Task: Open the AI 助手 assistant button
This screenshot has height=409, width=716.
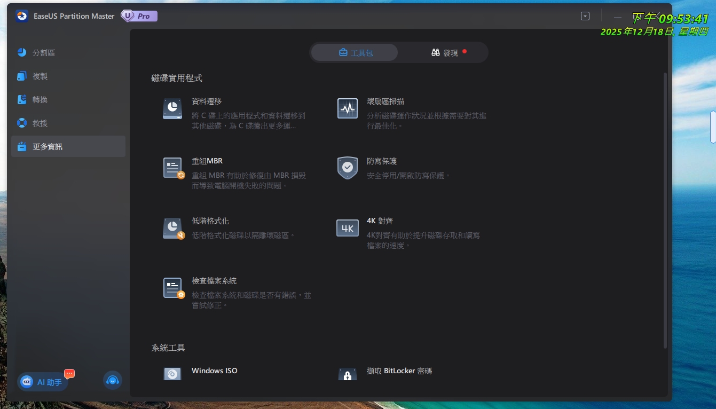Action: tap(43, 382)
